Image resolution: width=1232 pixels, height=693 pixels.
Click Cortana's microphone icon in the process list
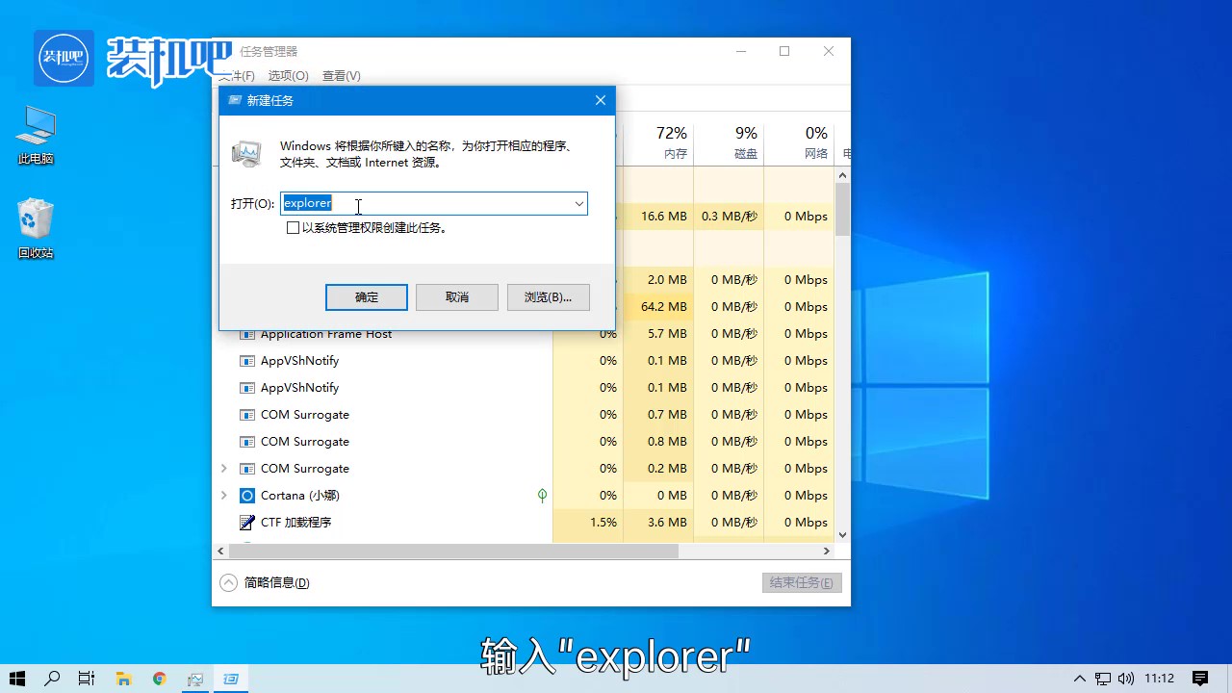[542, 495]
